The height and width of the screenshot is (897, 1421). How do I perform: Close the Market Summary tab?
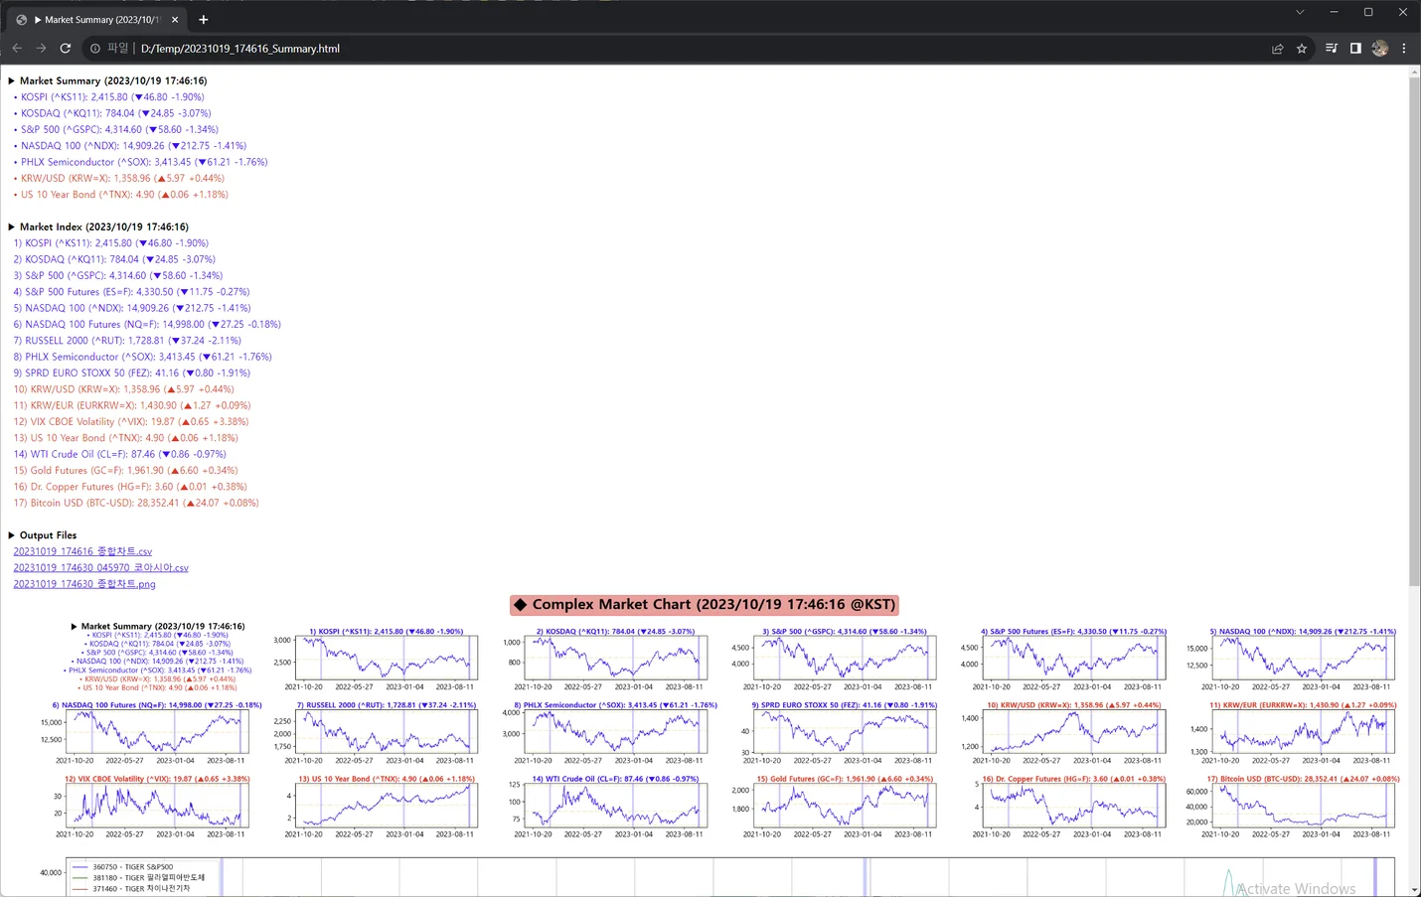click(x=175, y=19)
